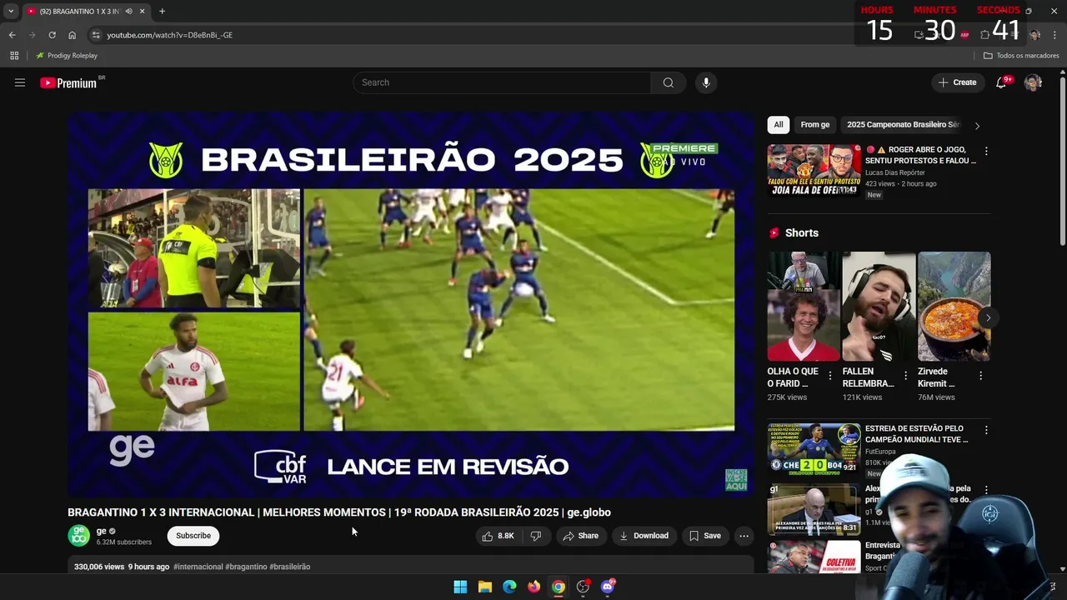
Task: Click the Share button
Action: point(580,536)
